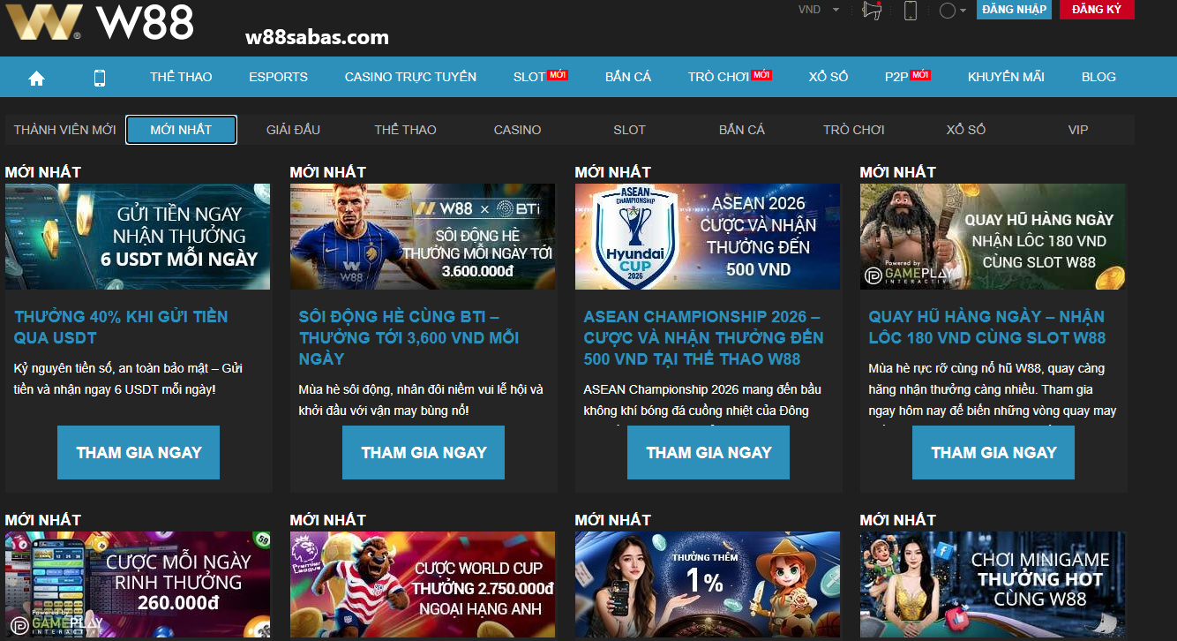Open the Gameplay daily jackpot spin banner

point(993,237)
